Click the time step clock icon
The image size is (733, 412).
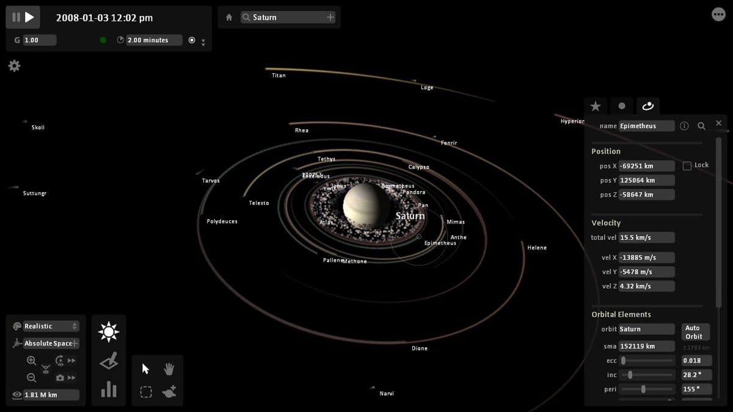[120, 40]
